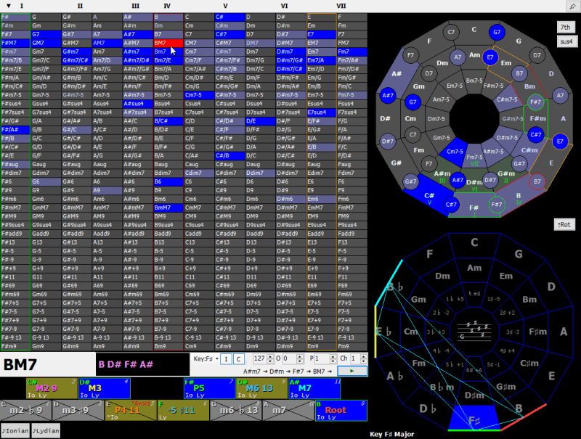
Task: Increase the Ch channel value with its up arrow
Action: [364, 356]
